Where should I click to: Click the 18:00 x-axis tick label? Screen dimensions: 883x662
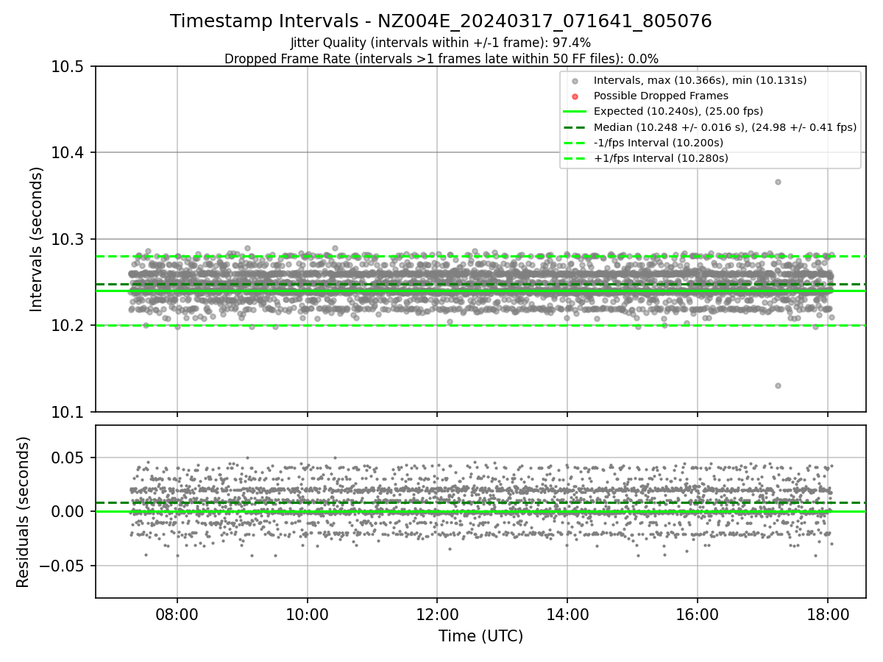pyautogui.click(x=828, y=613)
